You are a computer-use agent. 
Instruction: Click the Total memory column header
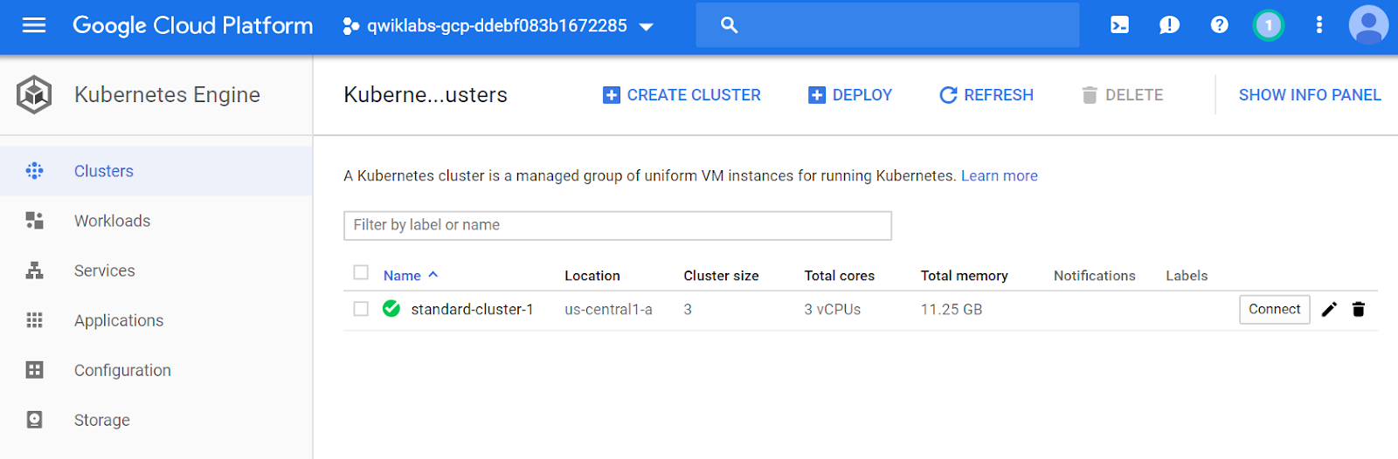click(964, 276)
